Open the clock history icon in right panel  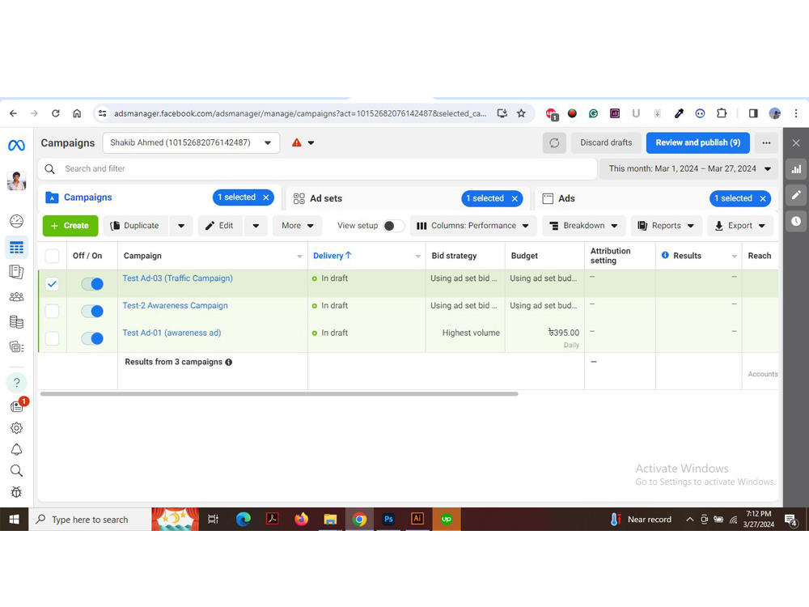point(796,221)
